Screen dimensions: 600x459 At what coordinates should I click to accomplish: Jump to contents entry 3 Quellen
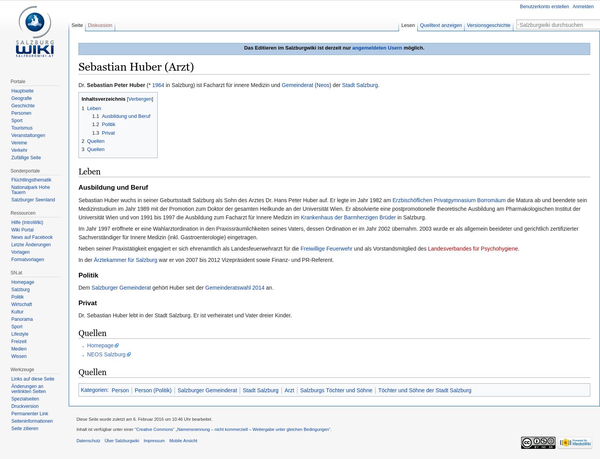click(96, 149)
